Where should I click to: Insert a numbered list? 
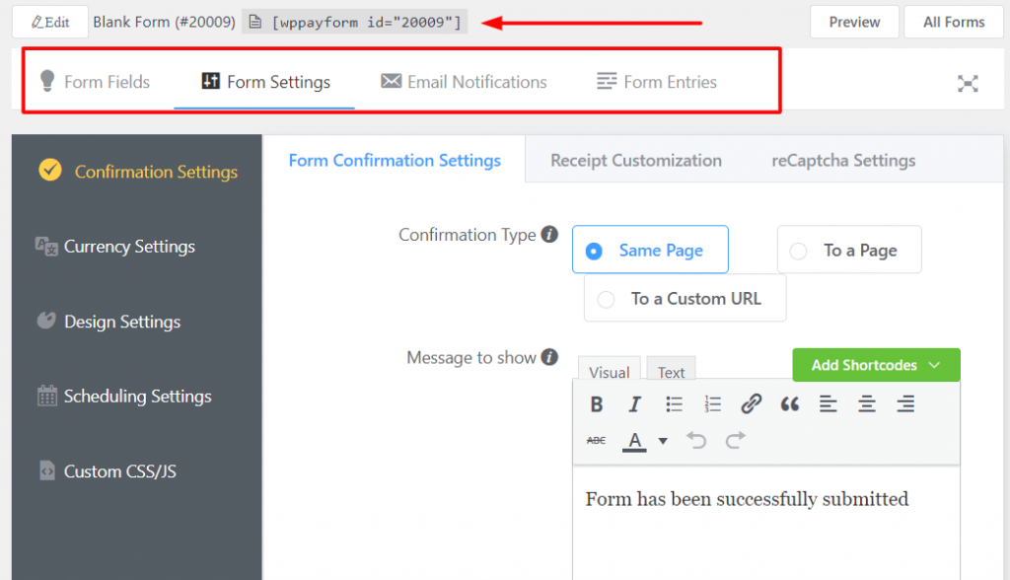point(712,403)
